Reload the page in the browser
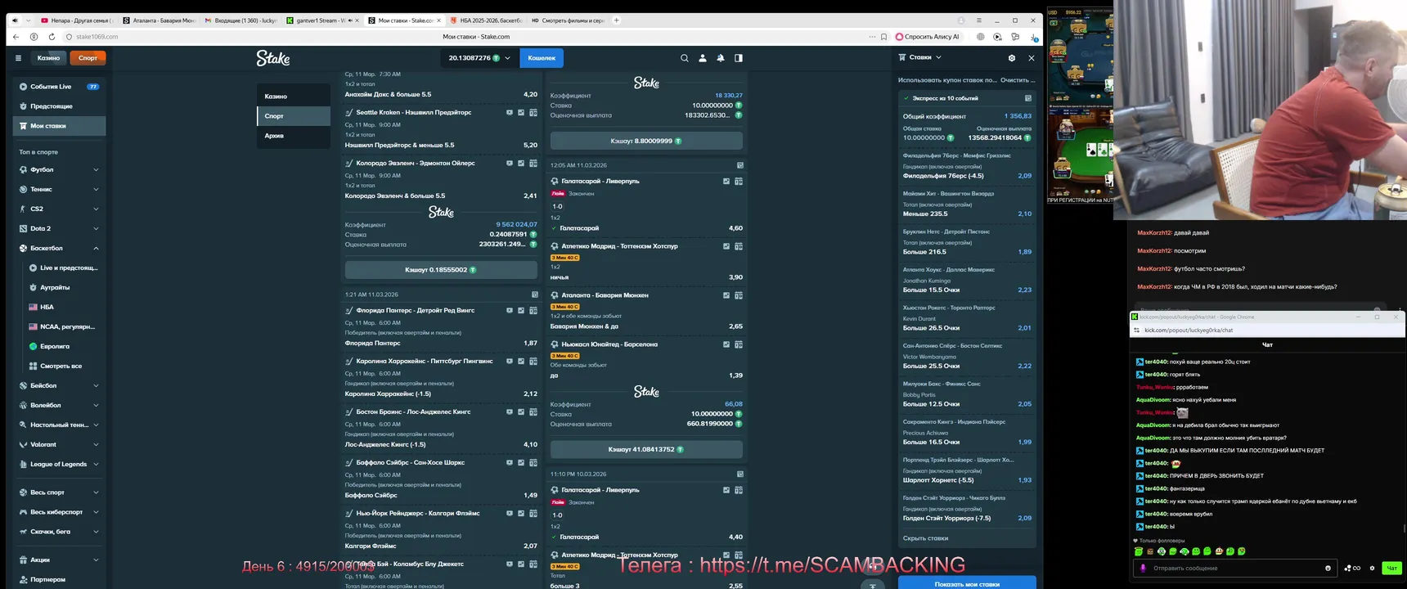The height and width of the screenshot is (589, 1407). point(52,37)
